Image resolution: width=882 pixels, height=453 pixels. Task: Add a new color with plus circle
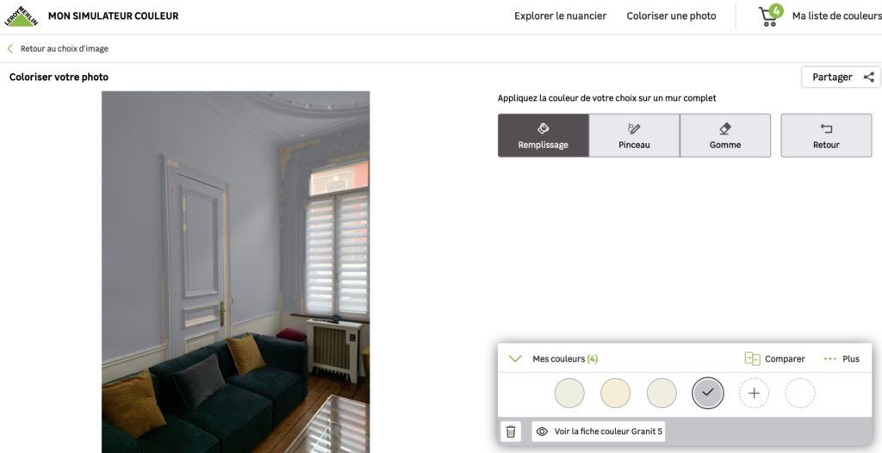tap(754, 393)
